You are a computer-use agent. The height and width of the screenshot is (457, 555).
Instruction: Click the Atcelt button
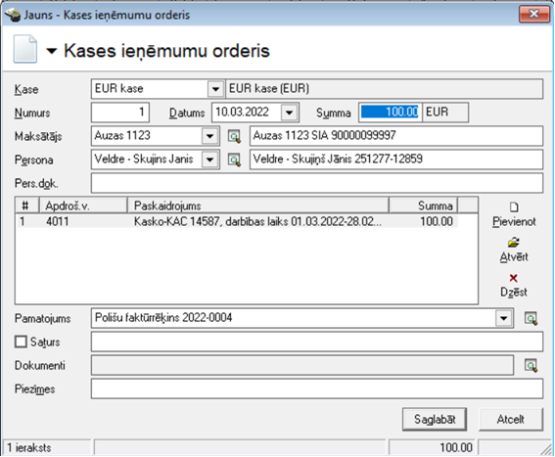(510, 420)
